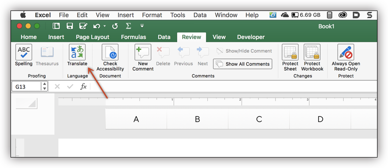Click the redo arrow icon
The image size is (388, 168).
[x=115, y=26]
